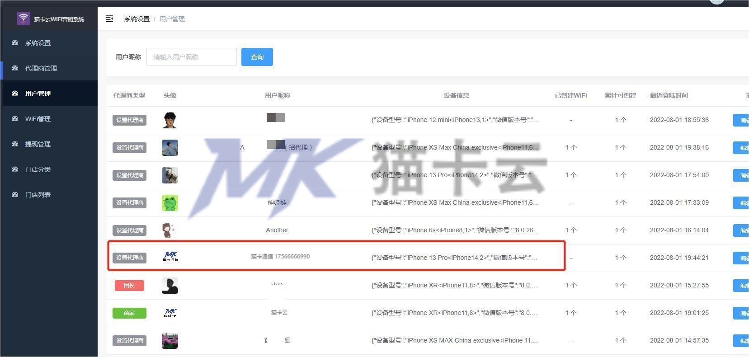Click nickname 神经蛙

click(277, 202)
